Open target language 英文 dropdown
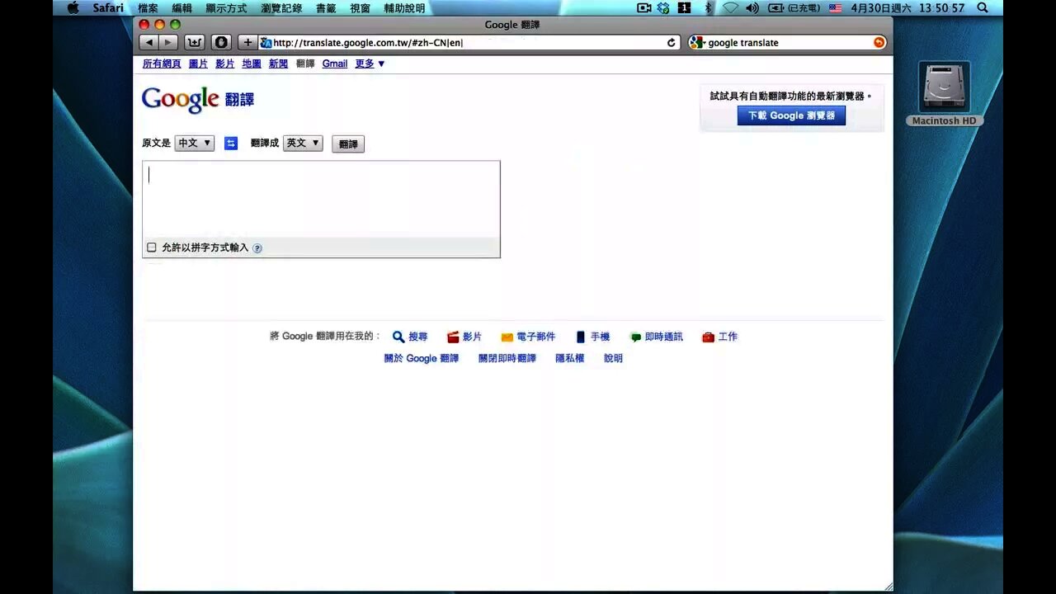 [x=303, y=144]
